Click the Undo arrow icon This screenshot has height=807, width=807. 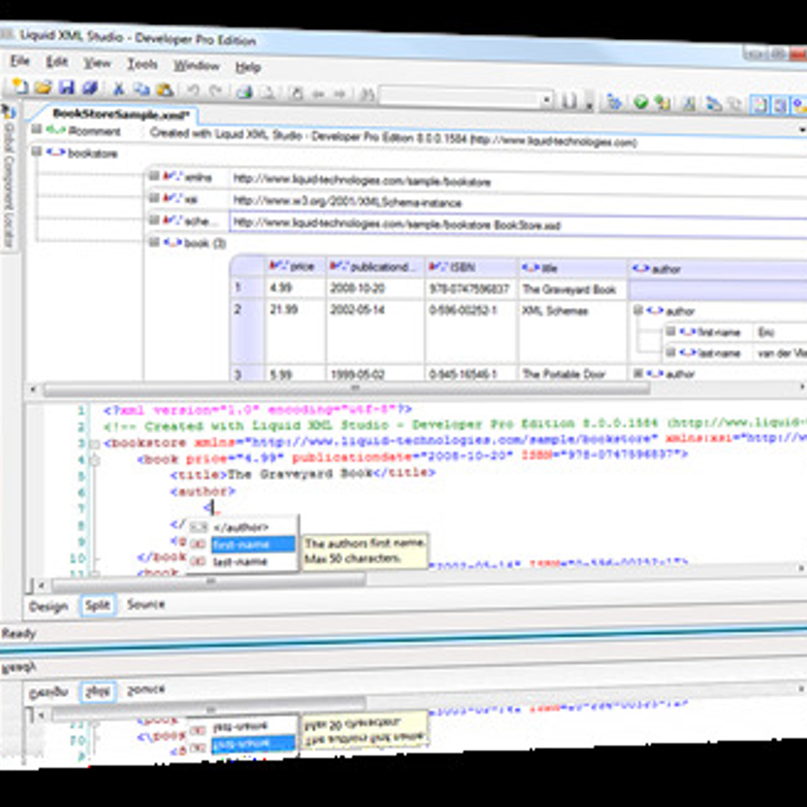[193, 90]
